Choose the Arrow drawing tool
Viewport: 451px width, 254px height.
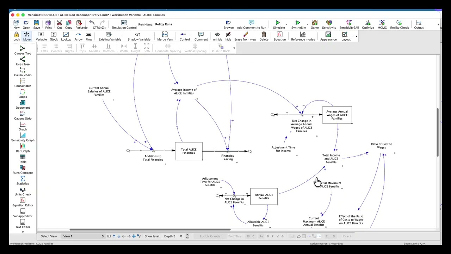point(78,36)
